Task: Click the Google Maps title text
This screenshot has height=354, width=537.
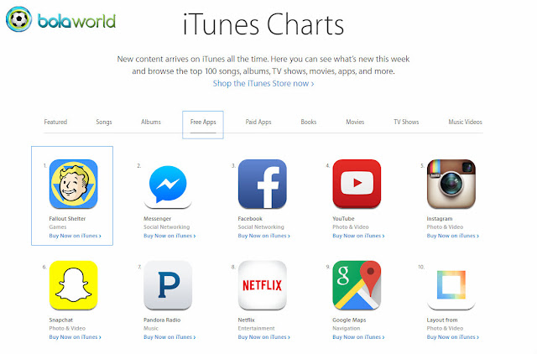Action: point(349,320)
